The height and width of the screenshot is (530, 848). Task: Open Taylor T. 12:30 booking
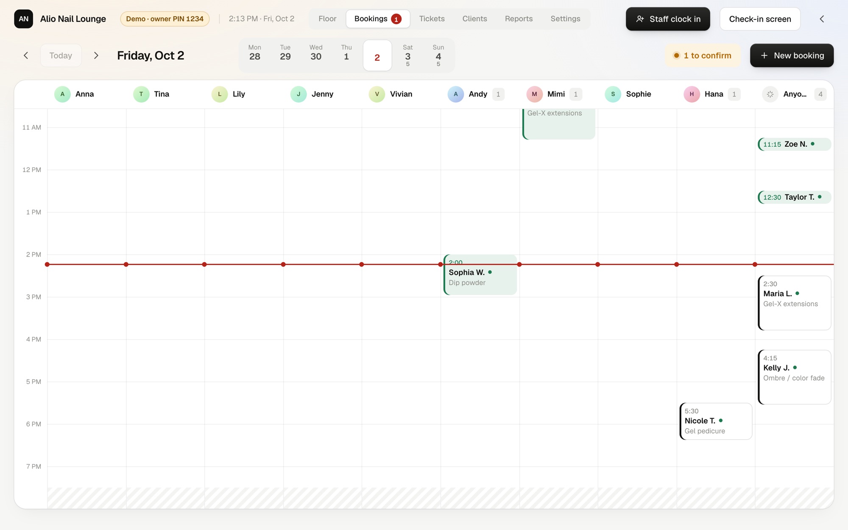click(794, 197)
